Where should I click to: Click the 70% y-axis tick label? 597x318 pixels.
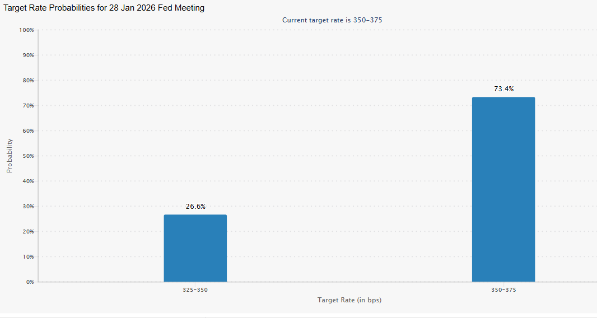[x=28, y=106]
